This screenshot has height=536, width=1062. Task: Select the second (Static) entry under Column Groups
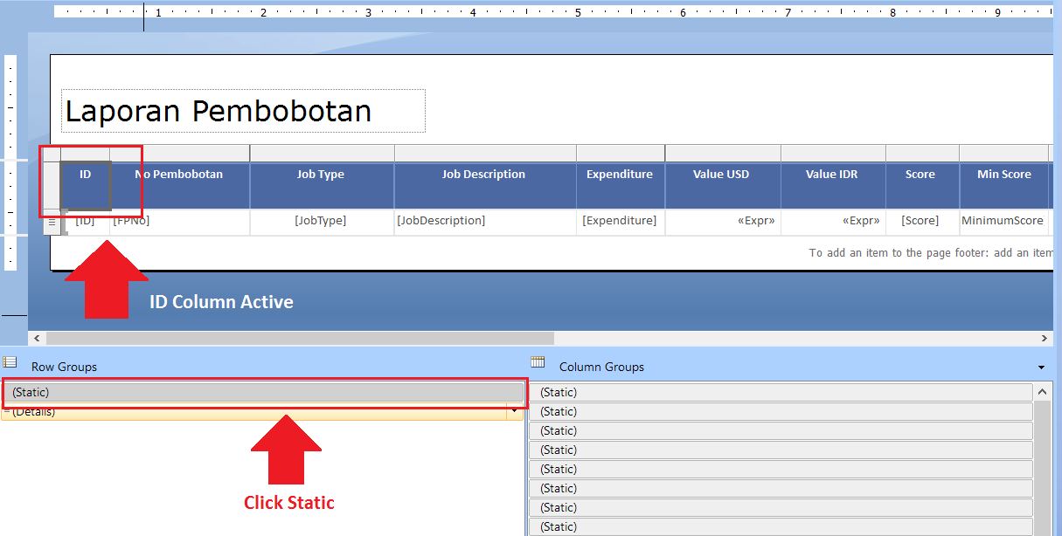pyautogui.click(x=778, y=411)
